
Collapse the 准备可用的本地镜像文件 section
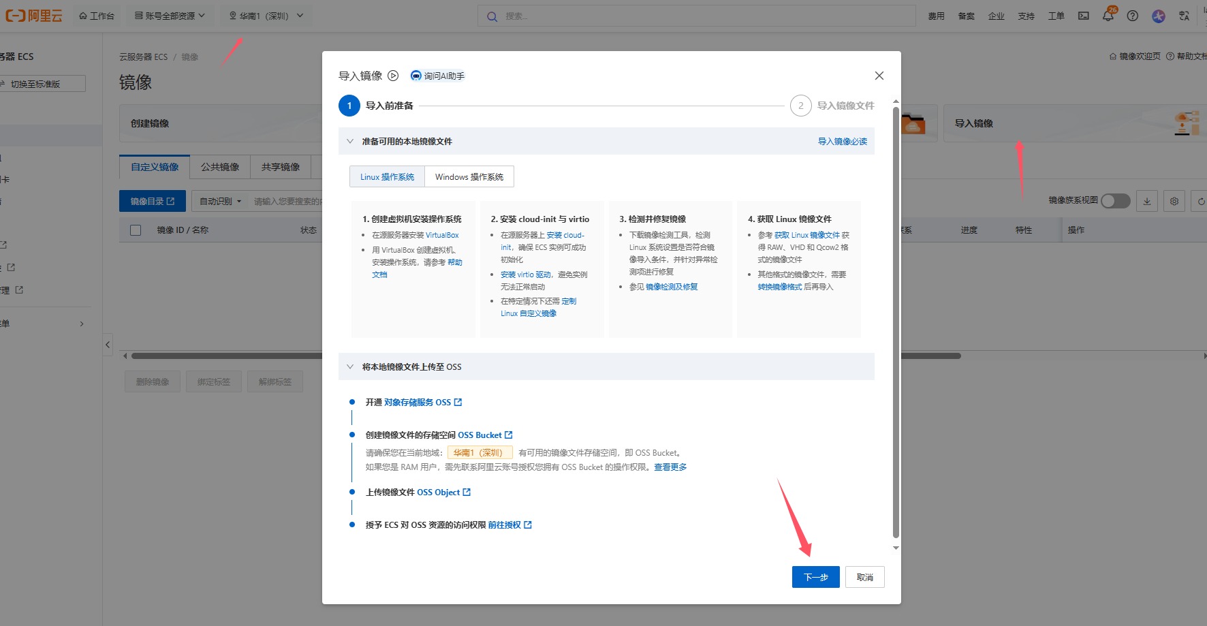pos(350,142)
